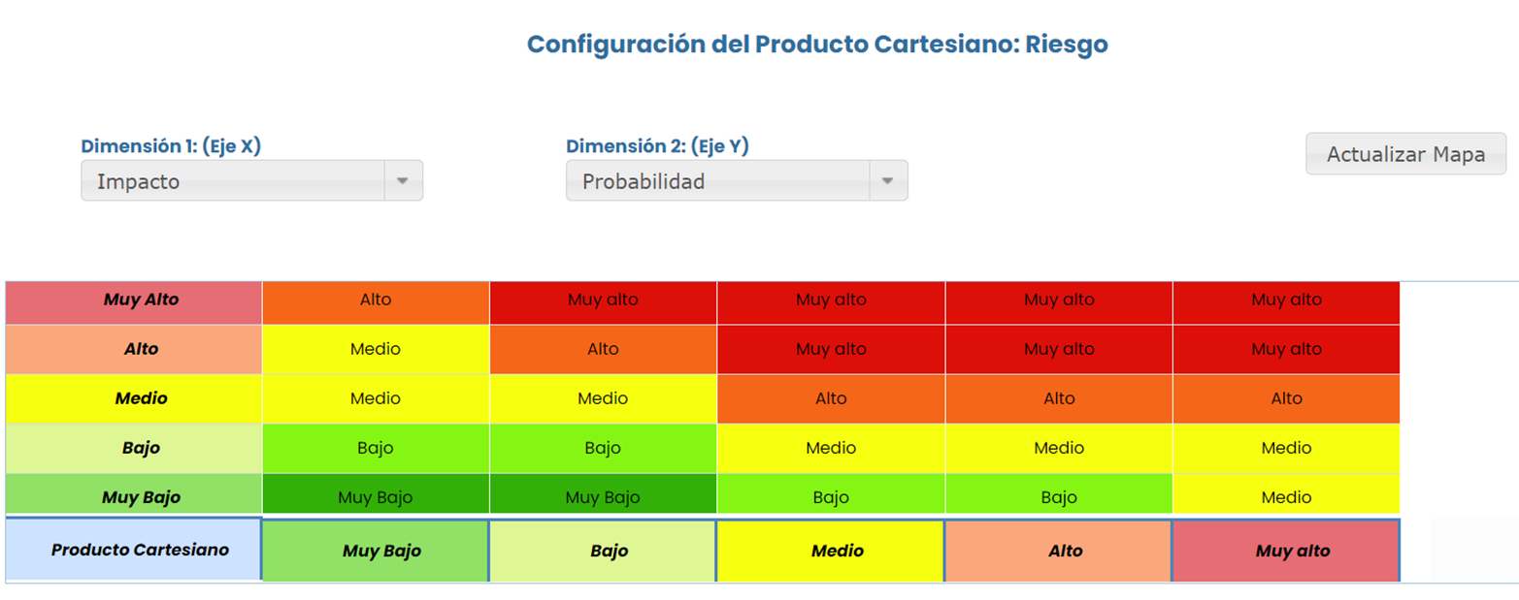Click the cell at row Muy Alto, column Muy Bajo

tap(376, 300)
